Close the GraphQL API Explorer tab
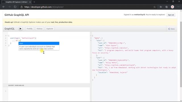The width and height of the screenshot is (182, 102). pyautogui.click(x=30, y=2)
